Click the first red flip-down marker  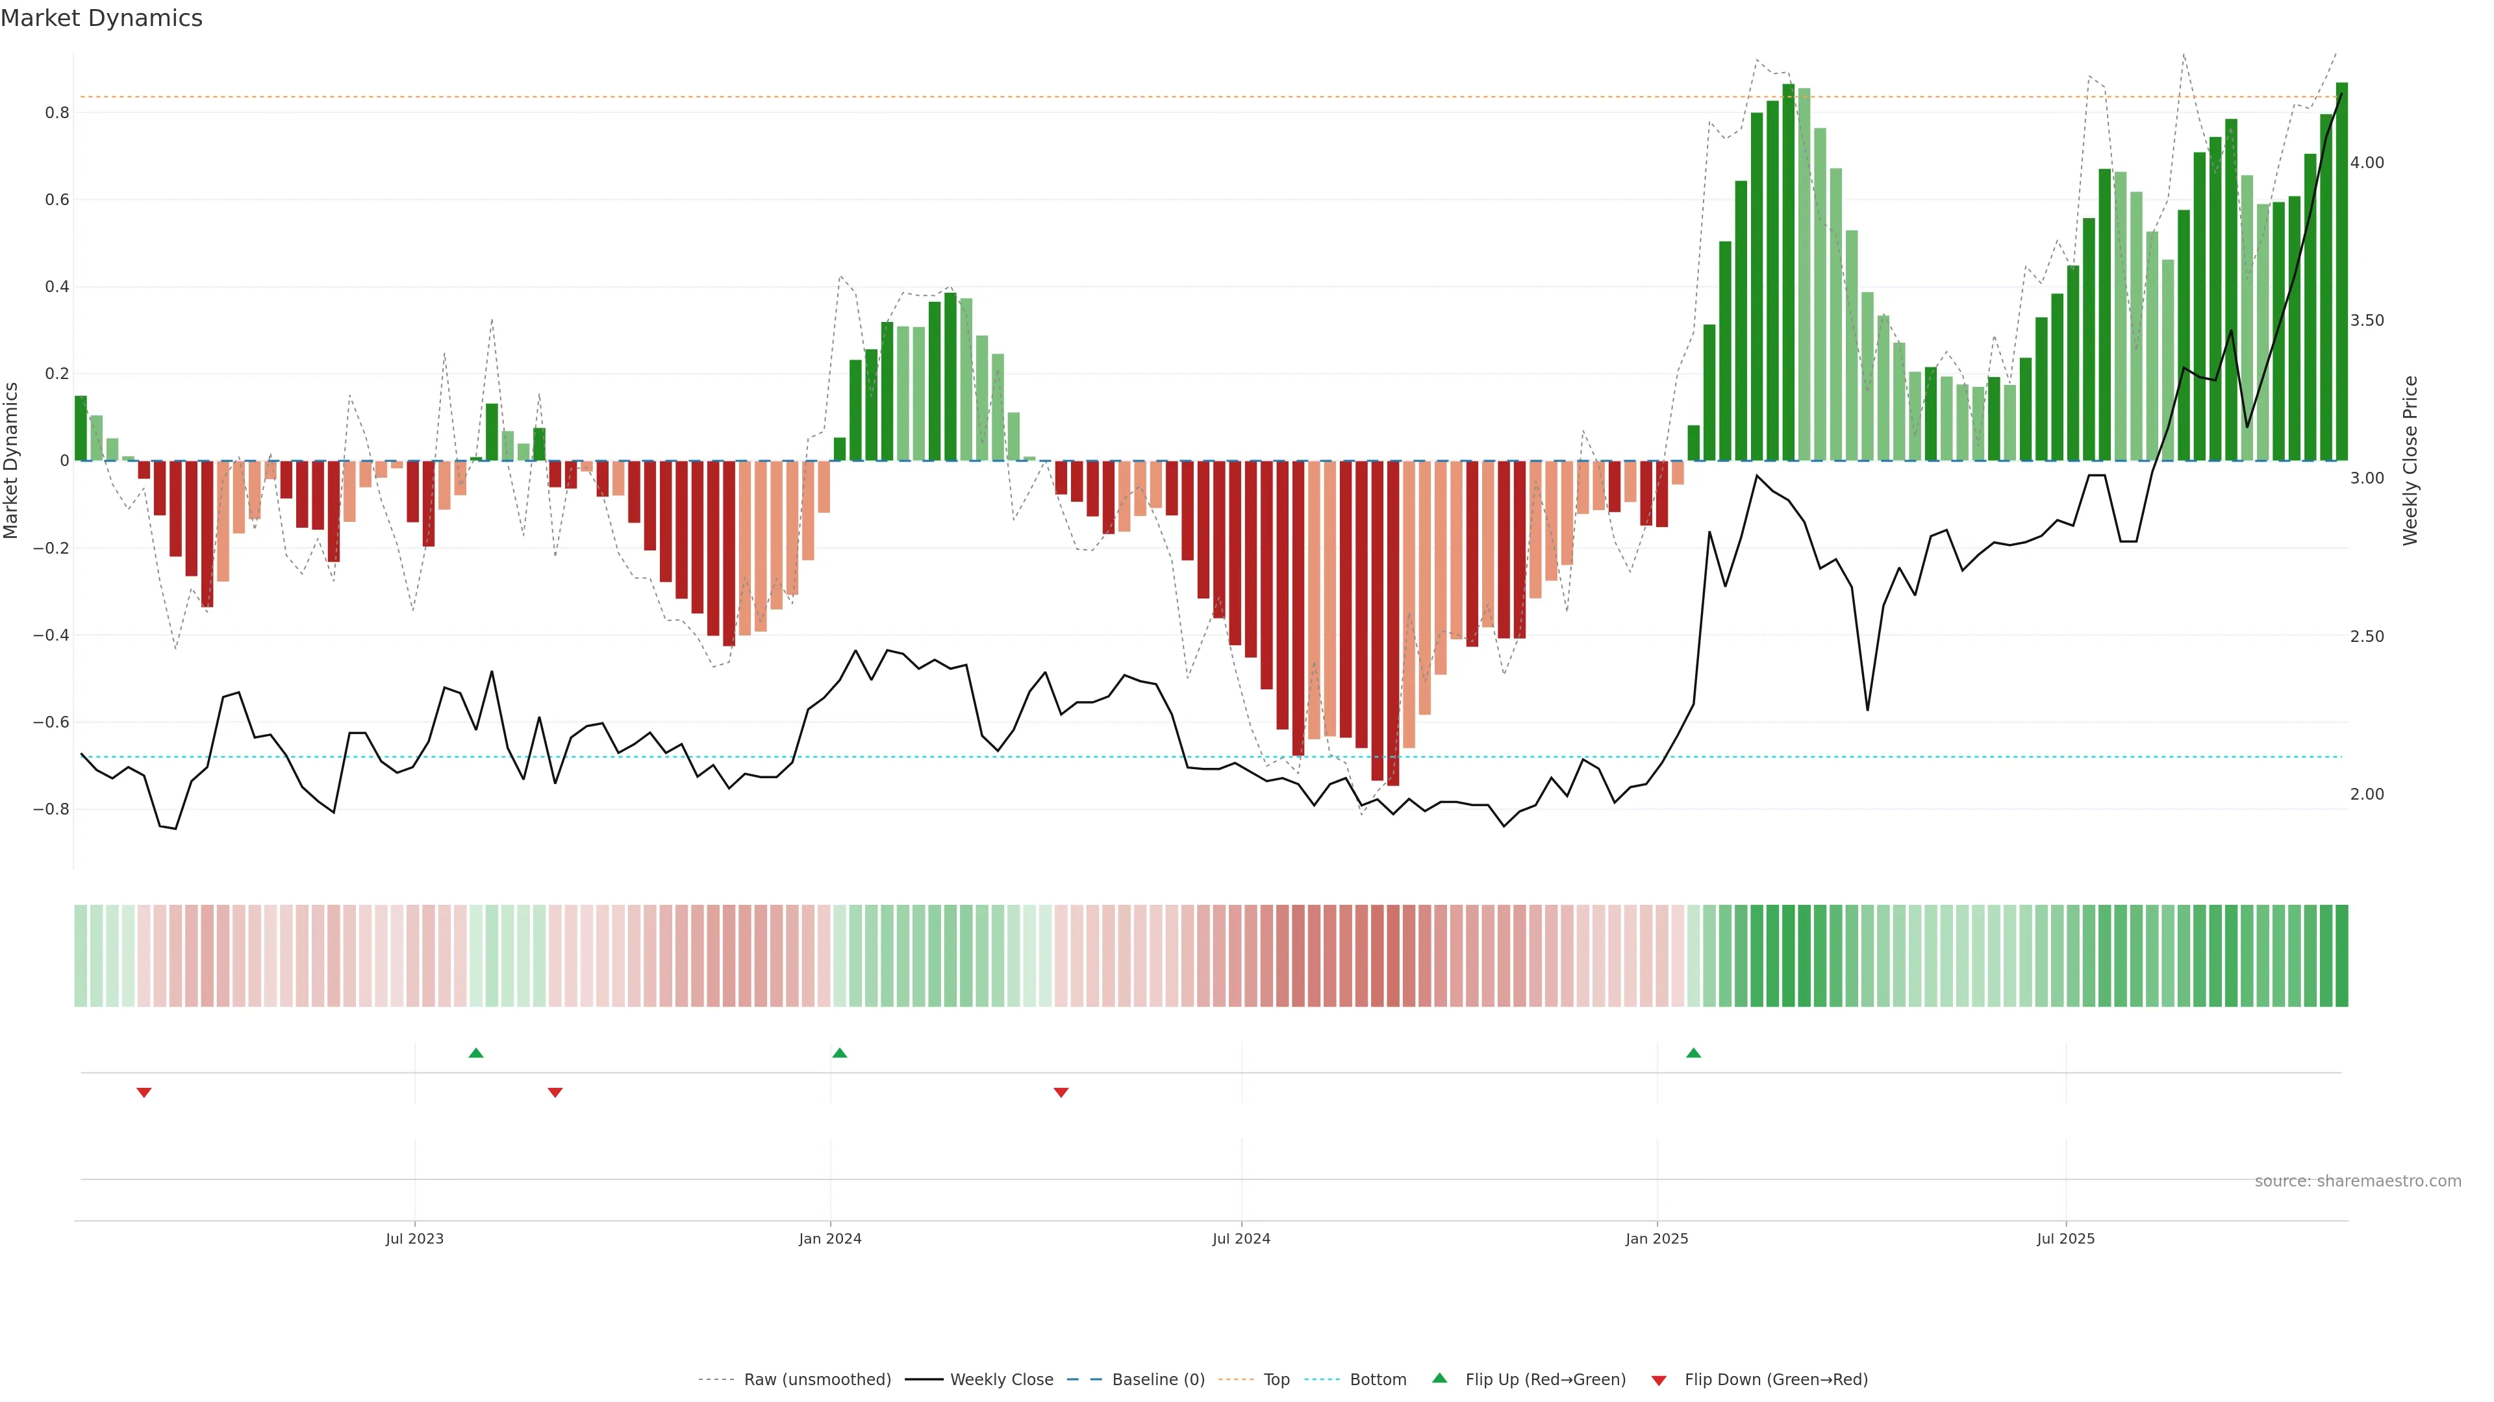144,1092
